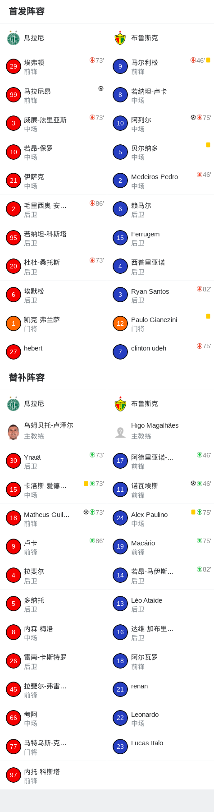Click substituted-on arrow beside Ynaiã
Image resolution: width=214 pixels, height=812 pixels.
click(x=92, y=455)
